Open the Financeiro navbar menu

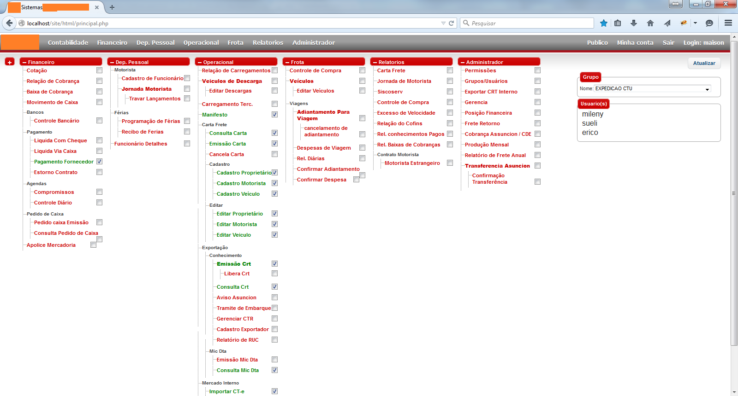112,42
